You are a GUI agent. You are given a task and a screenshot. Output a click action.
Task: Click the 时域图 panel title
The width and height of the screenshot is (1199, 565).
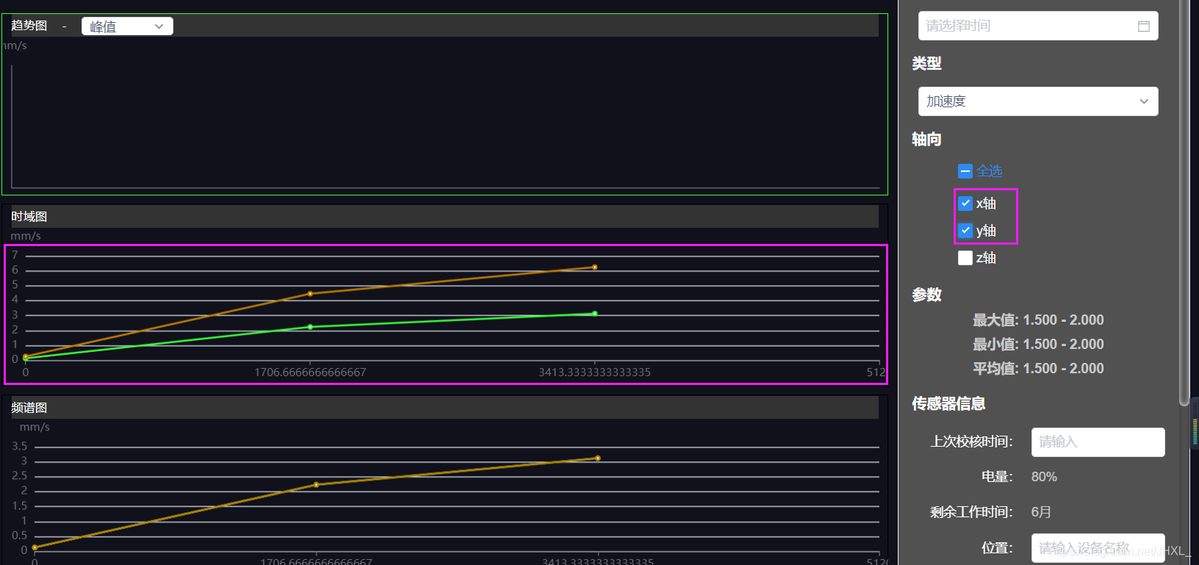coord(29,217)
